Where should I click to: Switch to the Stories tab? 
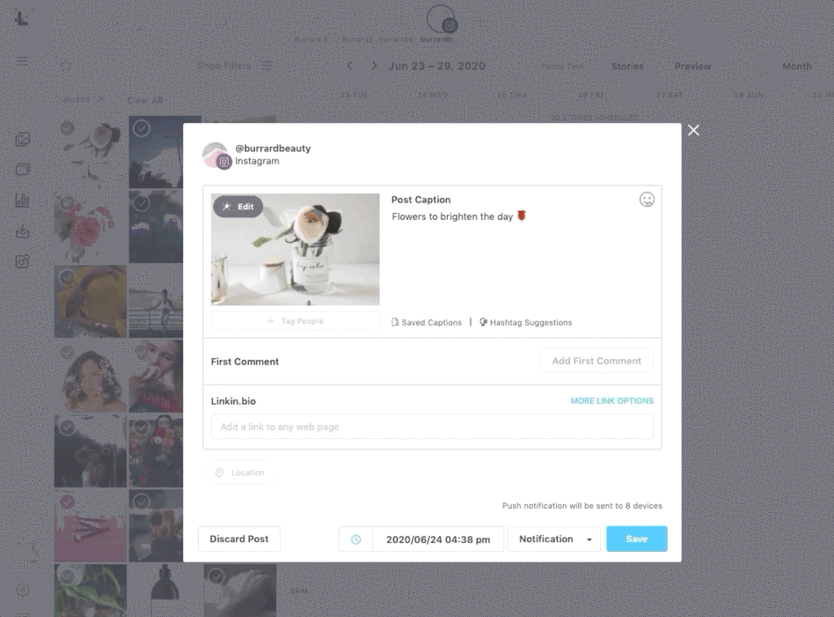[x=627, y=67]
